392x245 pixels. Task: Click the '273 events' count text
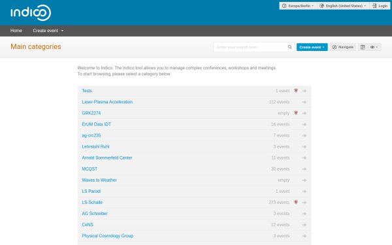279,203
